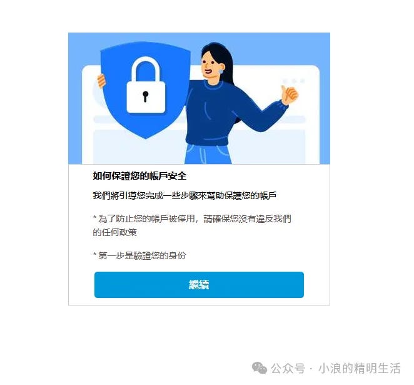Click the watermark text 小浪的精明生活
The height and width of the screenshot is (385, 414).
pyautogui.click(x=360, y=368)
